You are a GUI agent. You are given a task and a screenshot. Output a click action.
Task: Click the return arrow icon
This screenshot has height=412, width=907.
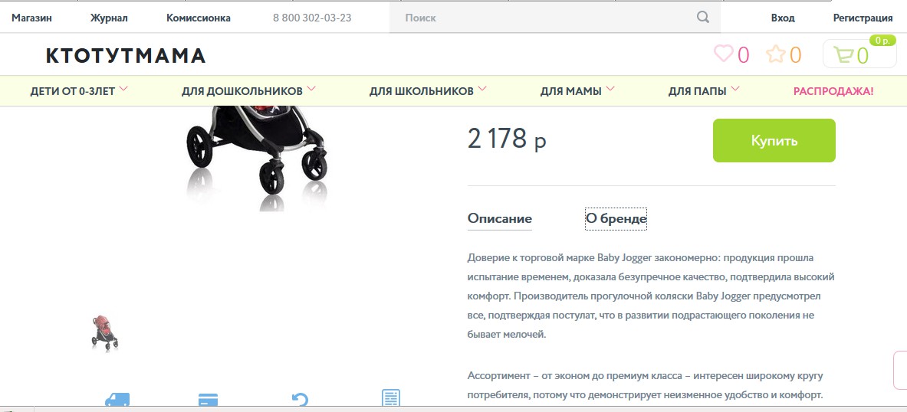pyautogui.click(x=300, y=399)
